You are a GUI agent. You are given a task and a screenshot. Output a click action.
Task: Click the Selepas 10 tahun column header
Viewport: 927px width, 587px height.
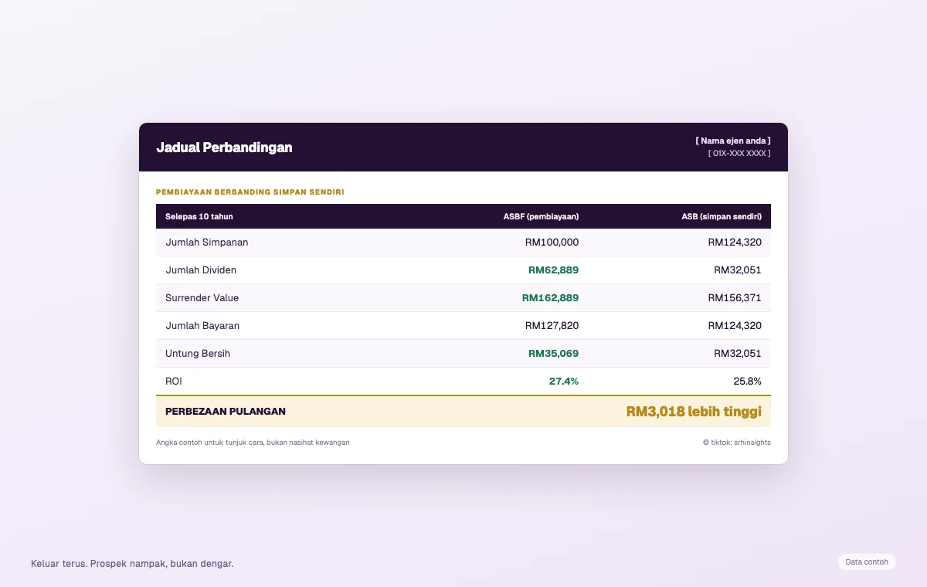click(x=199, y=216)
